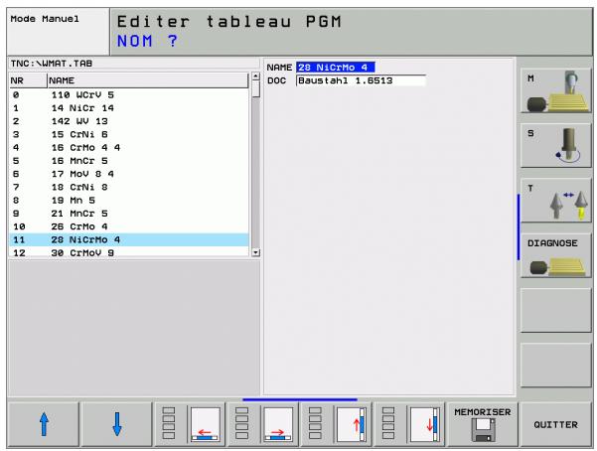
Task: Select row 0 '110 WCrV 5'
Action: 129,94
